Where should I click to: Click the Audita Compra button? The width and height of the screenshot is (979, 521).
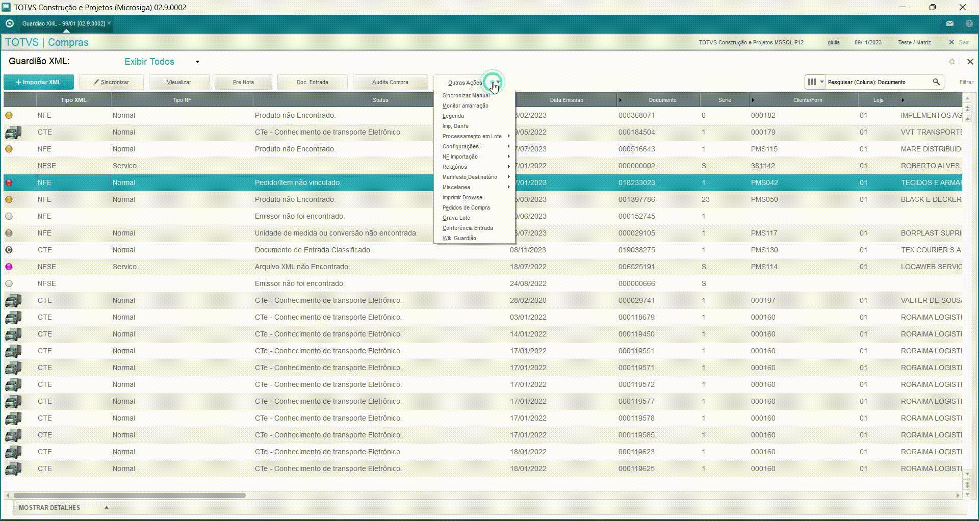click(x=390, y=82)
